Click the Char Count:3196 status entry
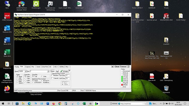Viewport: 189px width, 106px height. 63,90
